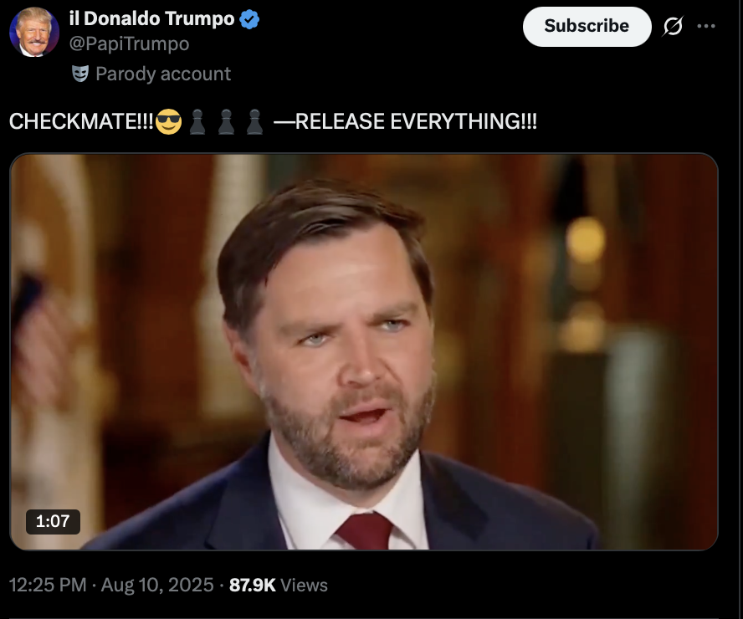The width and height of the screenshot is (743, 619).
Task: Open the 12:25 PM timestamp link
Action: tap(48, 585)
